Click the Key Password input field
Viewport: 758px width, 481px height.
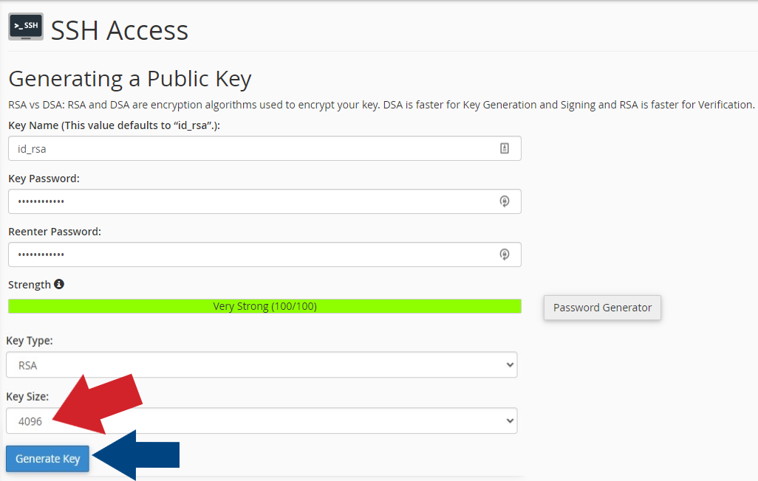(222, 201)
